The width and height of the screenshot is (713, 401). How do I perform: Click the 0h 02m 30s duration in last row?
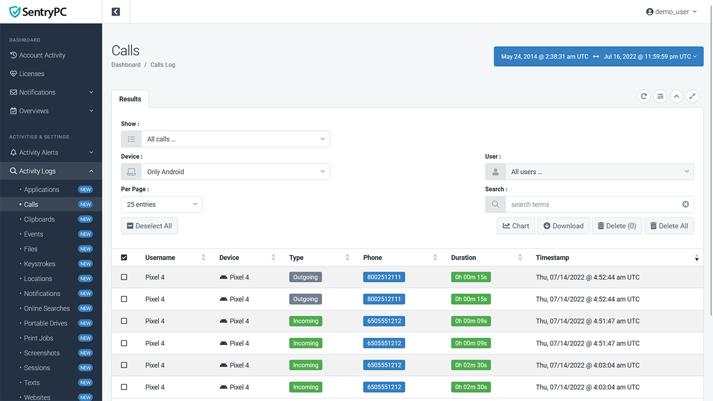click(x=471, y=387)
